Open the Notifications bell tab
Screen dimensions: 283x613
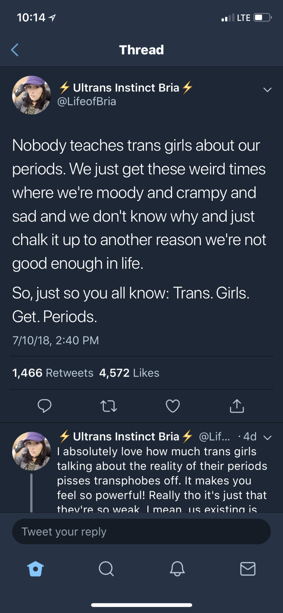[177, 569]
